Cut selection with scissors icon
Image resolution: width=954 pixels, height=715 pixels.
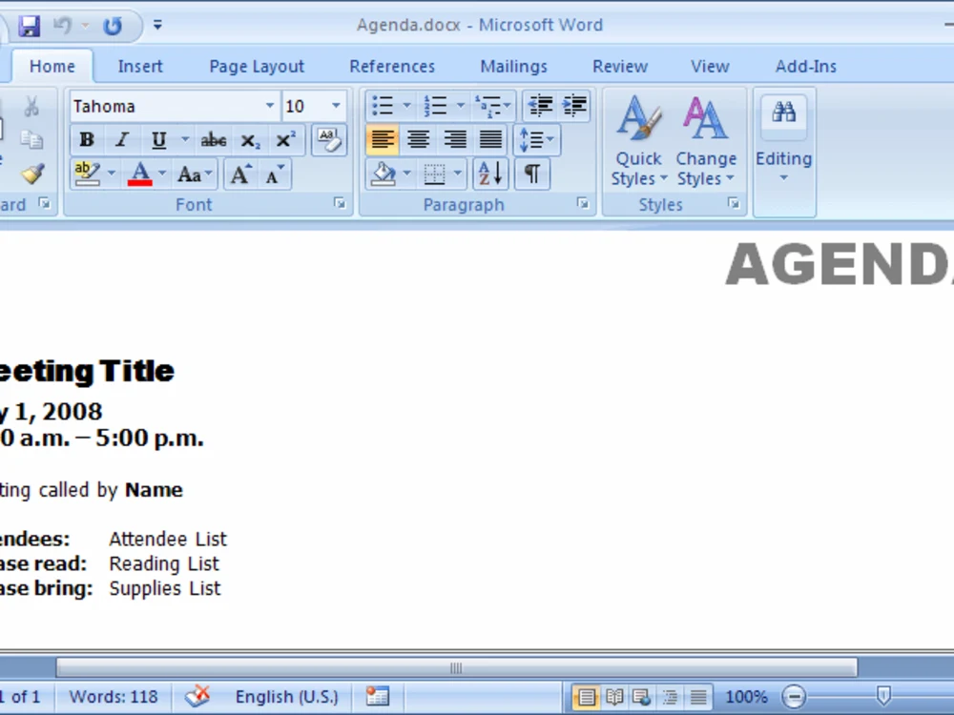31,107
